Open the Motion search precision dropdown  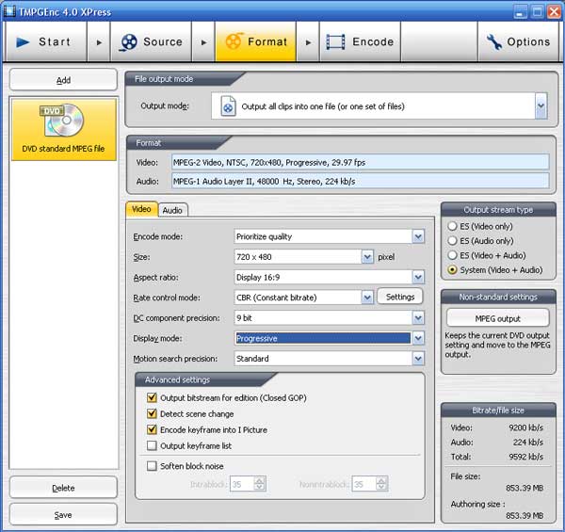tap(418, 359)
